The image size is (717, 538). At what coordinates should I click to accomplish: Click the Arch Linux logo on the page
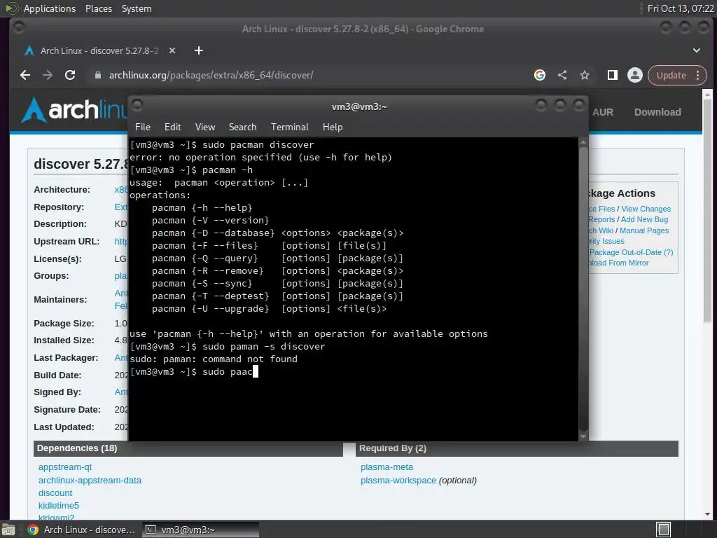click(74, 110)
